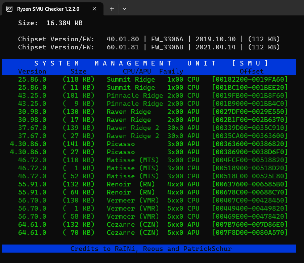The width and height of the screenshot is (304, 263).
Task: Click the Size column header
Action: 79,72
